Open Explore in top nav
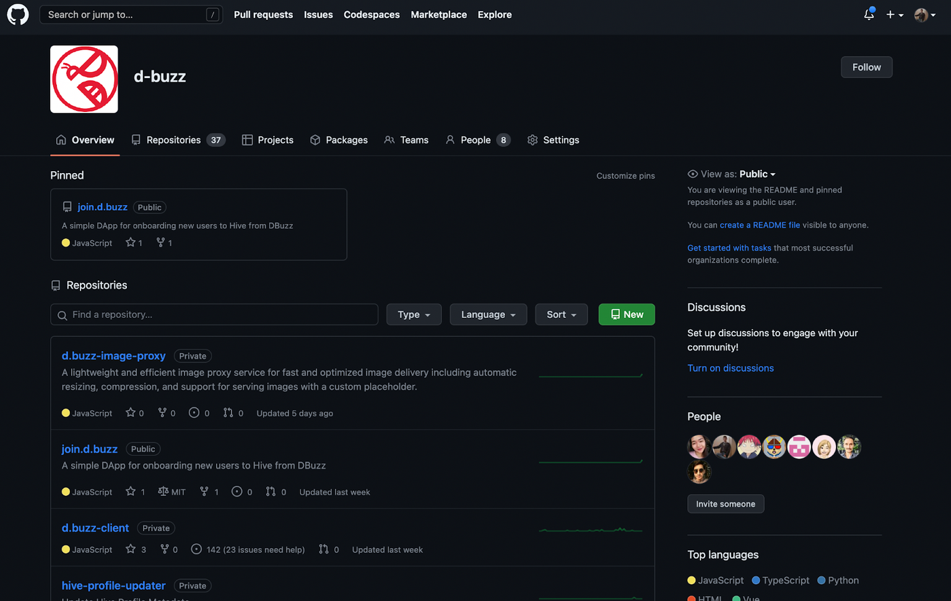 (x=495, y=15)
